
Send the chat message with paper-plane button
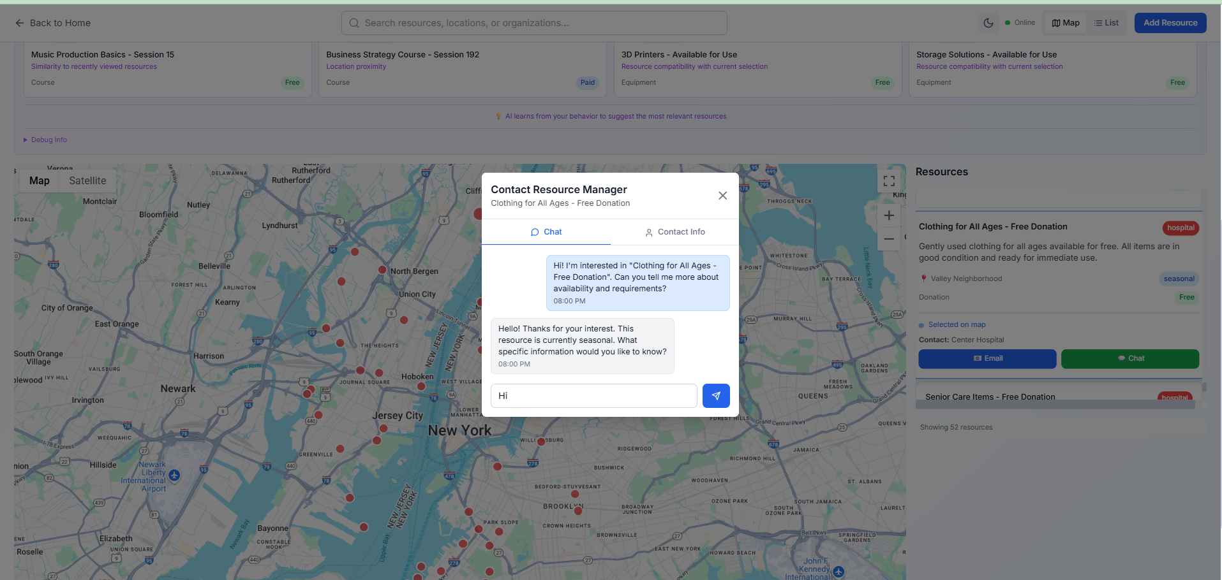(x=716, y=396)
